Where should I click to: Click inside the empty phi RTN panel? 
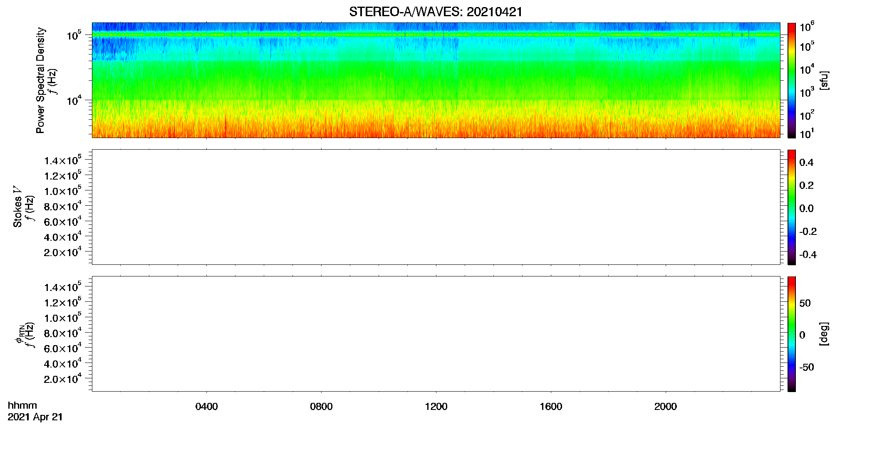[436, 334]
